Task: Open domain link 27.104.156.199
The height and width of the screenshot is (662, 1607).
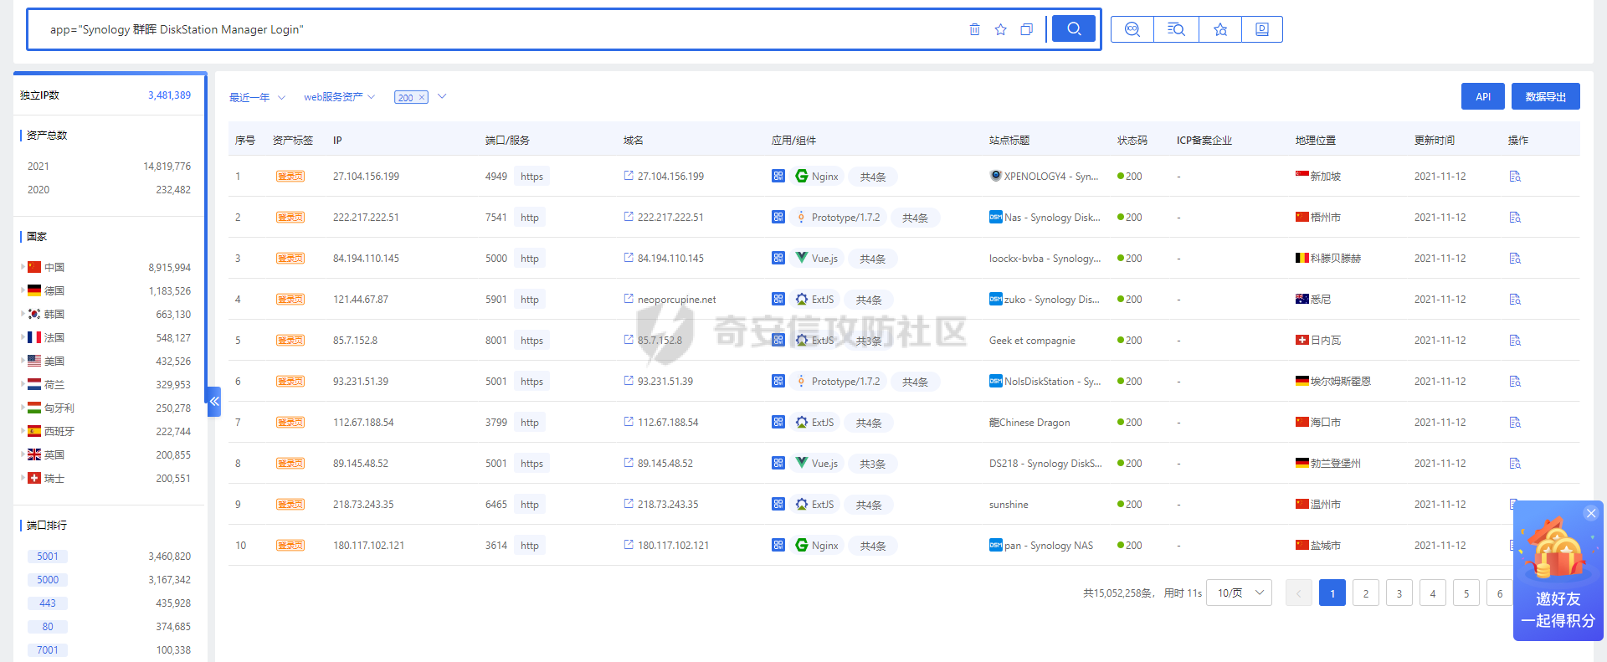Action: click(670, 177)
